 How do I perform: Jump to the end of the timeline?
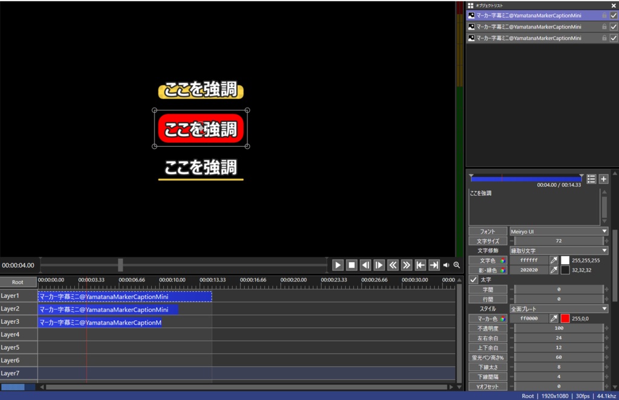coord(434,265)
